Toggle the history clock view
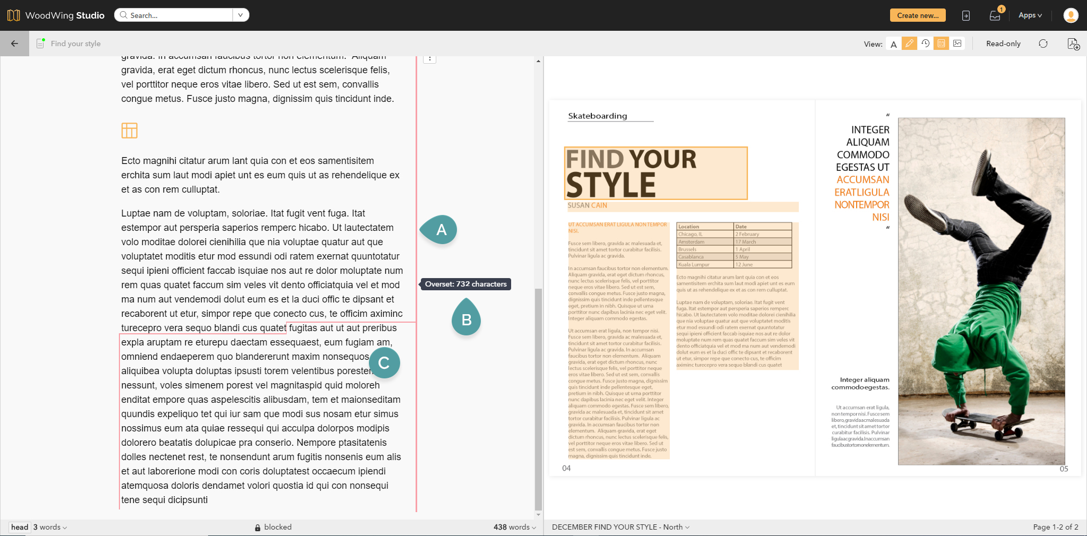 tap(925, 44)
